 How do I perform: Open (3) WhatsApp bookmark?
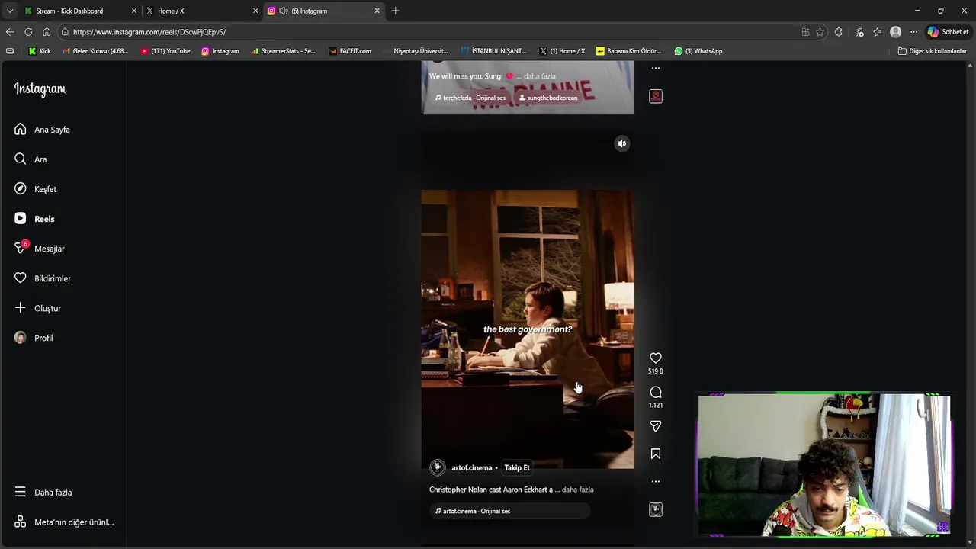[698, 51]
